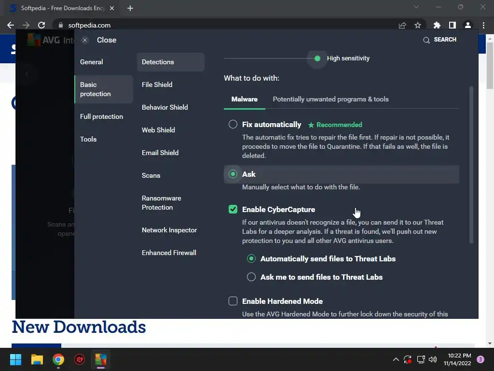The height and width of the screenshot is (371, 494).
Task: Open sync tray icon with red dot
Action: click(408, 359)
